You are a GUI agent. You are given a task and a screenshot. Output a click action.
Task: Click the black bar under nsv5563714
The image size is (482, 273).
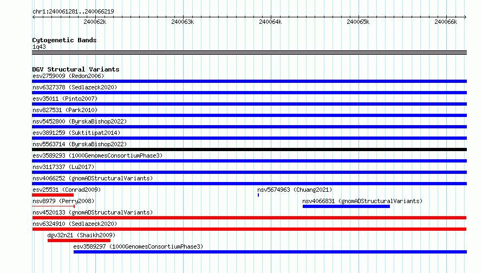pyautogui.click(x=249, y=149)
